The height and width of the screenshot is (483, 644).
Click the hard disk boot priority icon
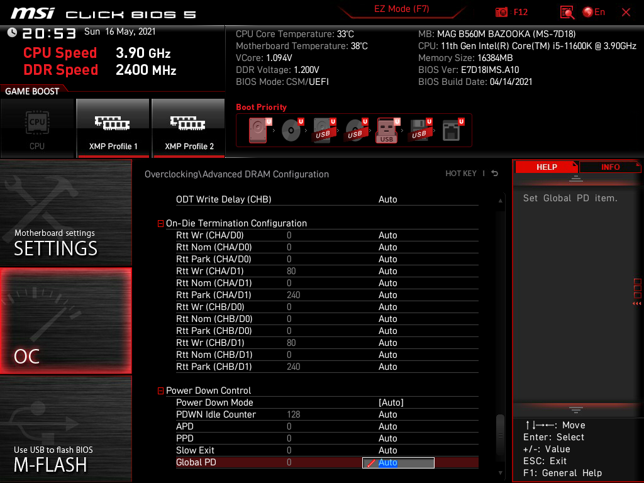coord(258,130)
